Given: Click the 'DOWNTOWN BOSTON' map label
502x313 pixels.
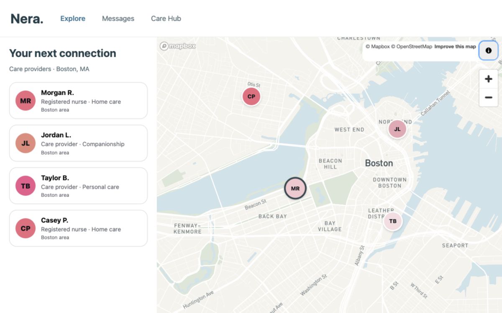Looking at the screenshot, I should coord(390,182).
